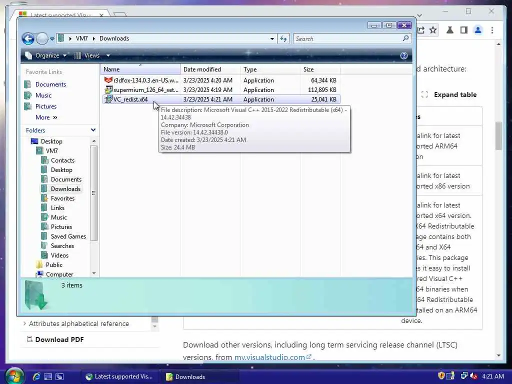The image size is (512, 384).
Task: Open browser tab search dropdown chevron
Action: click(420, 15)
